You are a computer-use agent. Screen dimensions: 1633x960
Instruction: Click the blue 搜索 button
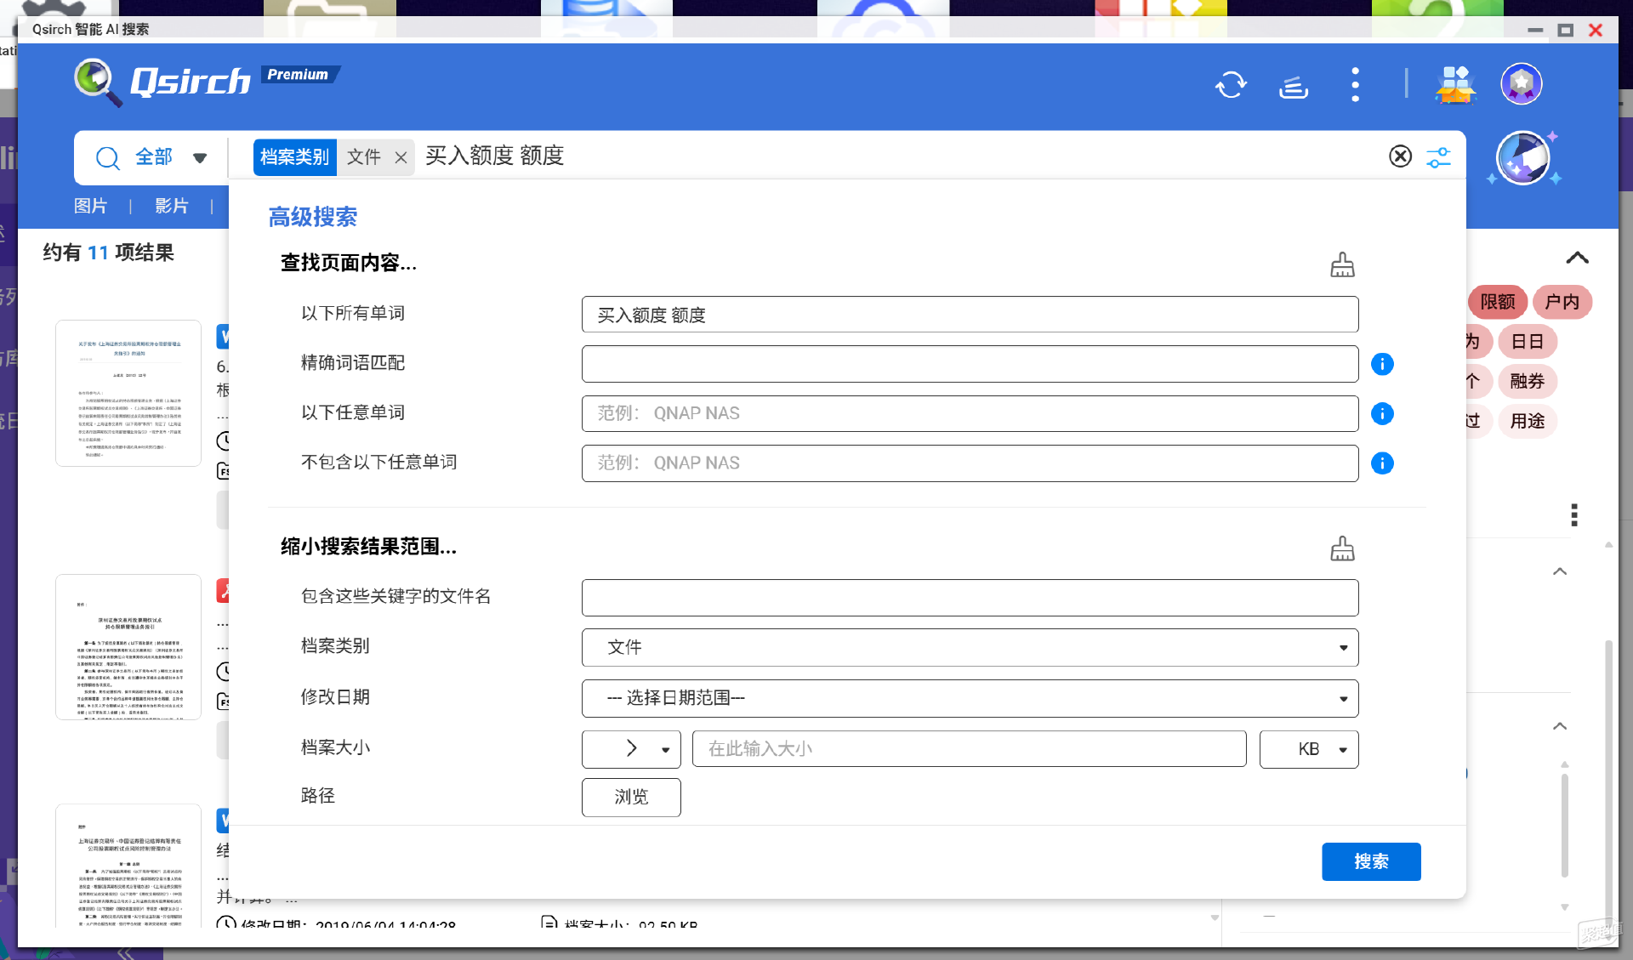pyautogui.click(x=1370, y=861)
